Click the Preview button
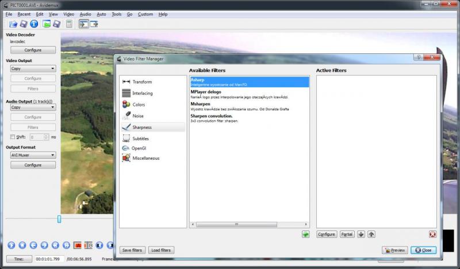The width and height of the screenshot is (460, 269). [395, 250]
